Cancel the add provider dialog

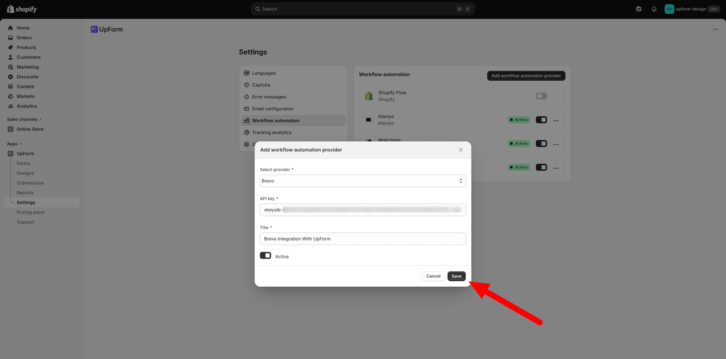(433, 276)
